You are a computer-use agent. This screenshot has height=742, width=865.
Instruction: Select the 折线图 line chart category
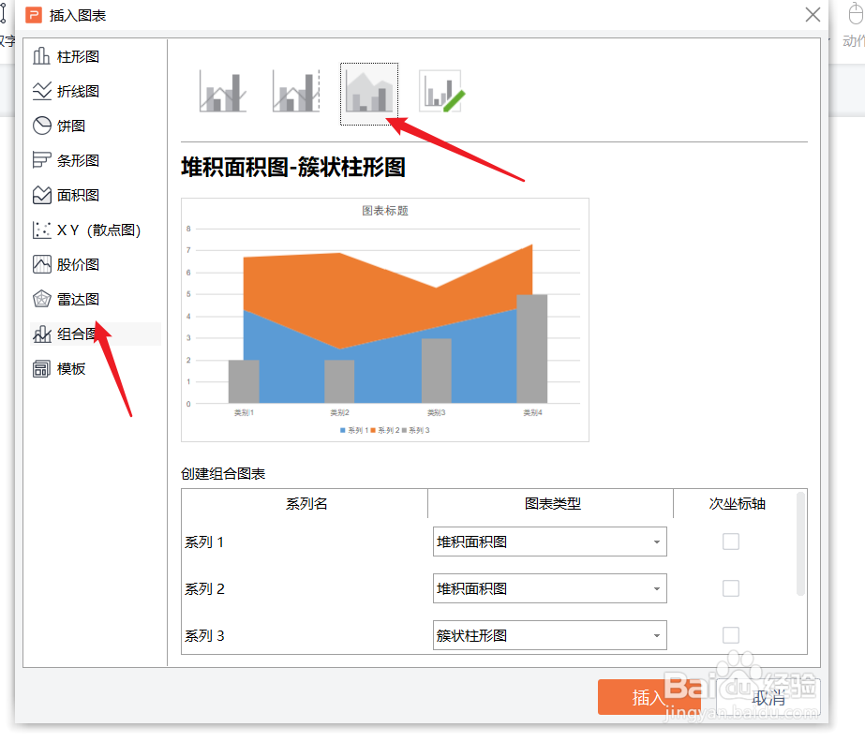click(x=95, y=91)
